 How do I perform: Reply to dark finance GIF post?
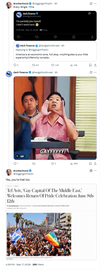pos(16,164)
